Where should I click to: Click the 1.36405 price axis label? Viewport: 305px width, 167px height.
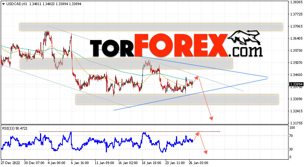pos(296,39)
